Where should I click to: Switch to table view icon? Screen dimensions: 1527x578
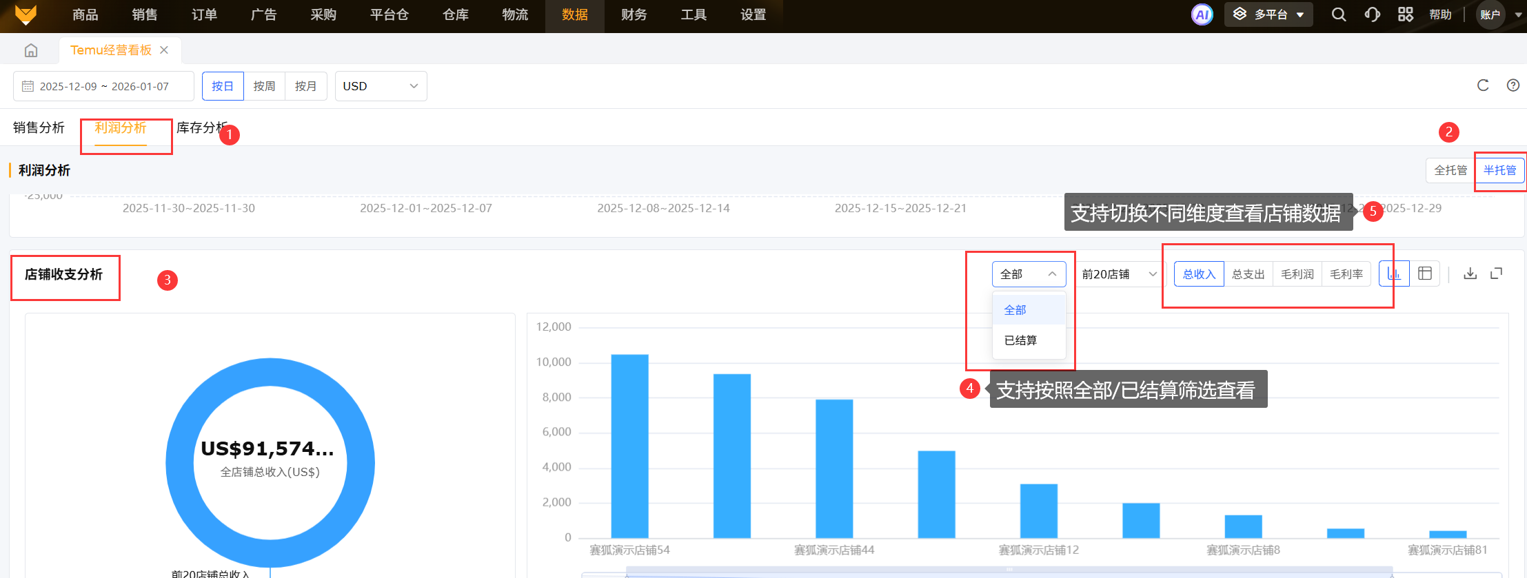pos(1425,273)
